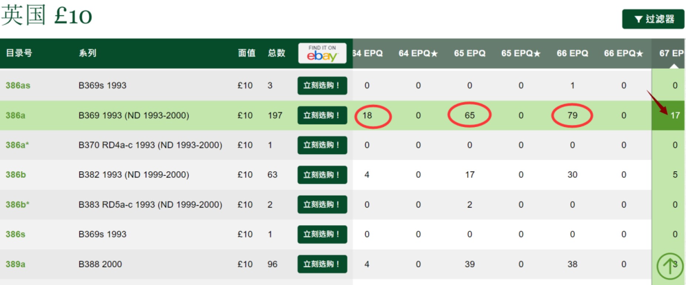Viewport: 686px width, 285px height.
Task: Click the circled value 79
Action: 572,115
